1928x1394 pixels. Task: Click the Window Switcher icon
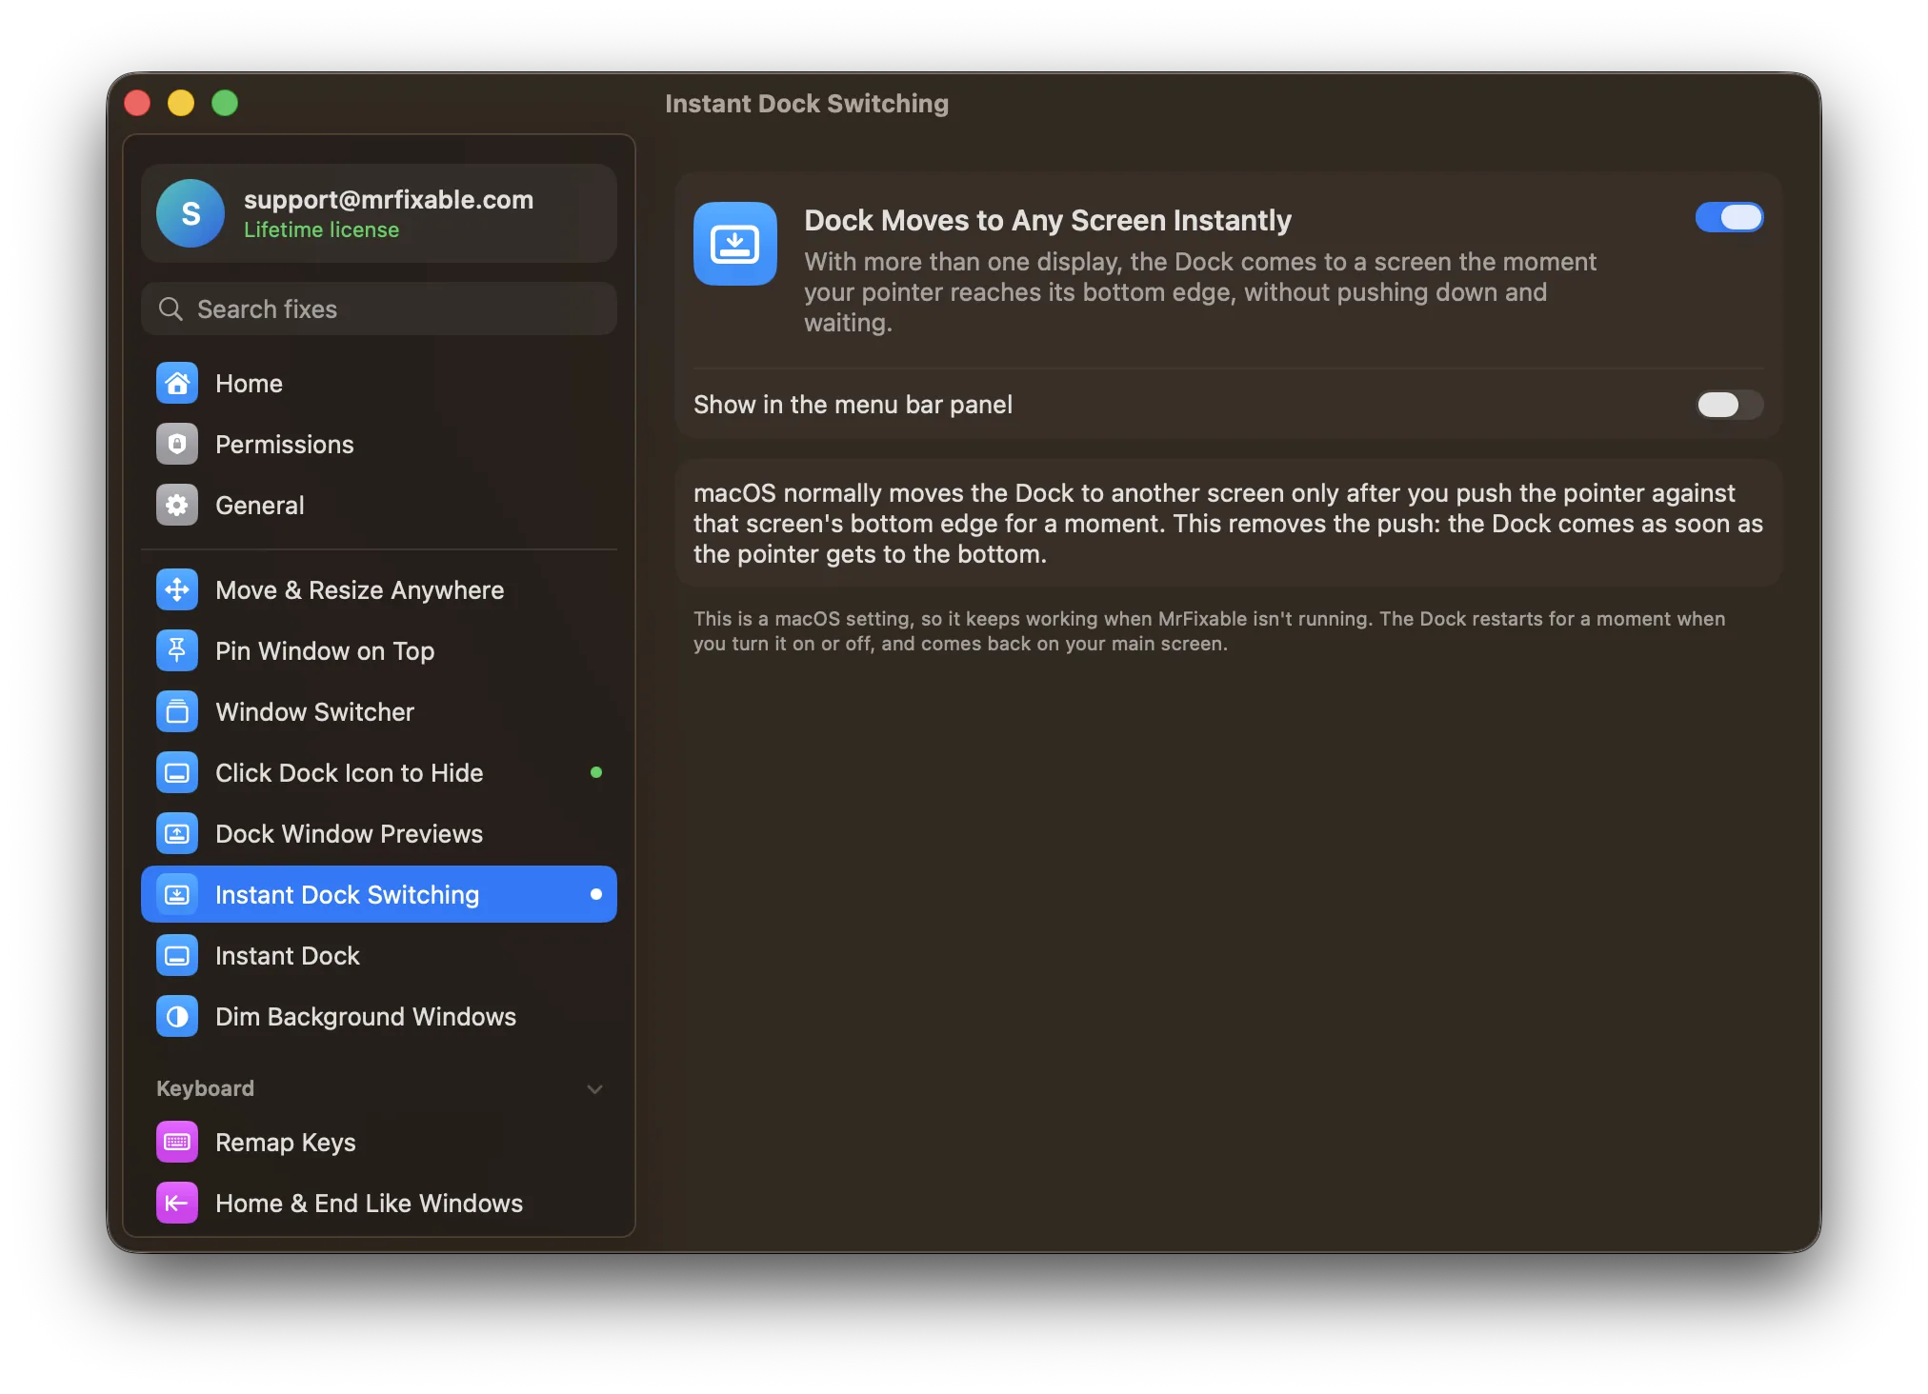pos(177,712)
